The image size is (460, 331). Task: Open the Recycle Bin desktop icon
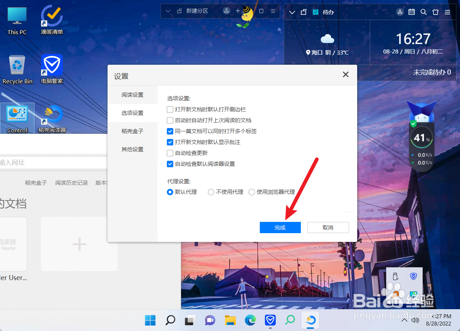point(17,70)
